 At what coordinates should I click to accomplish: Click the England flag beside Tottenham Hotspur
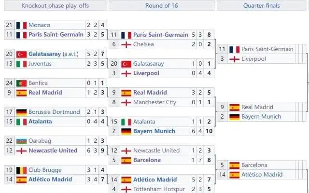click(126, 189)
